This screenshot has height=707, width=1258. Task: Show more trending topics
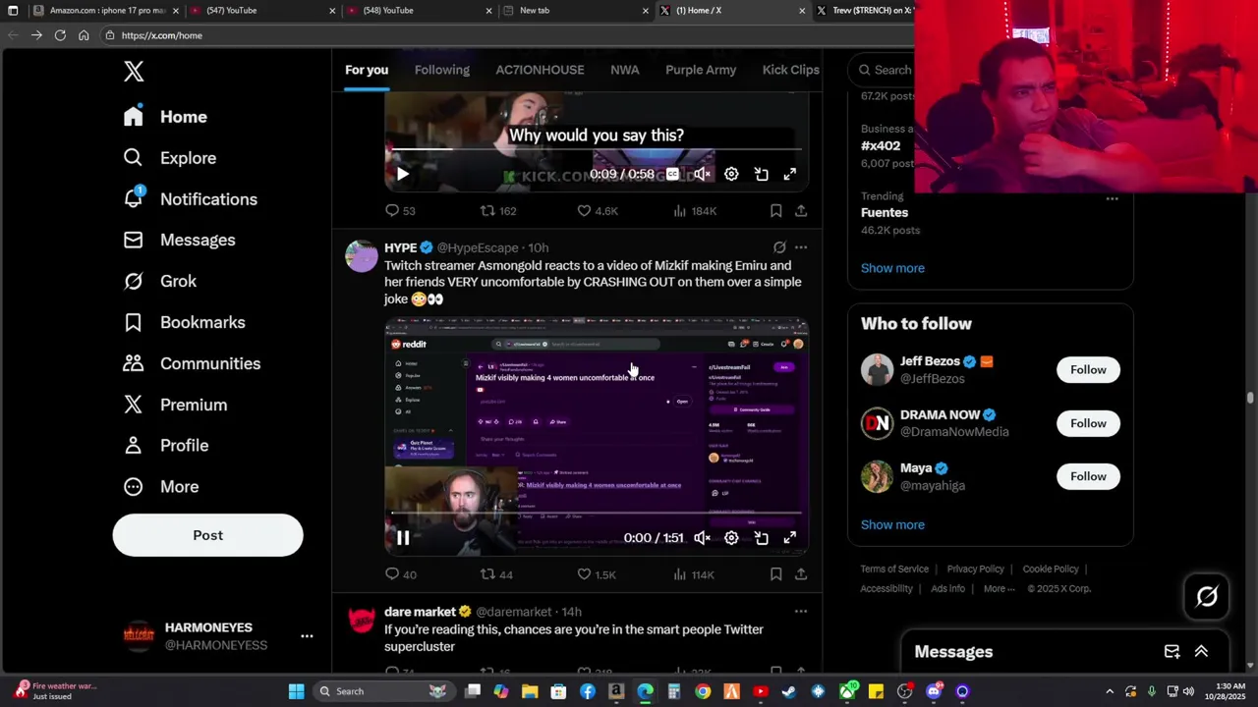pos(892,268)
